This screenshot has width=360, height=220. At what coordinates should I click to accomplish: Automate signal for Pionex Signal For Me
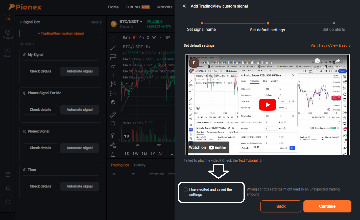[x=80, y=109]
